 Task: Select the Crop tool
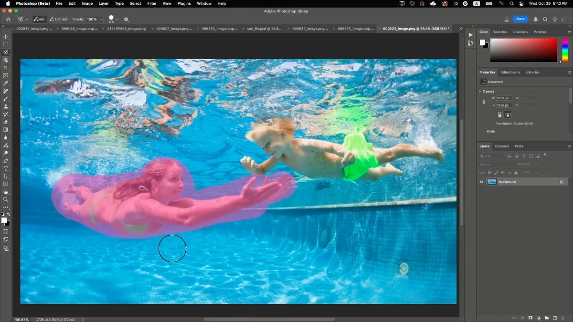tap(6, 68)
